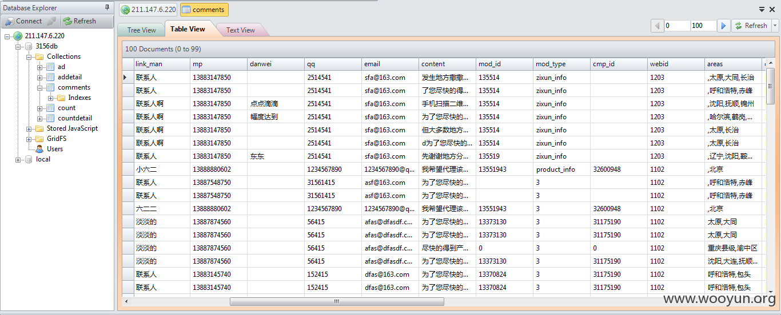Click the content column header
This screenshot has height=315, width=781.
pos(448,64)
